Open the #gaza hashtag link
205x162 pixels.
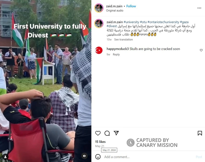[x=184, y=22]
